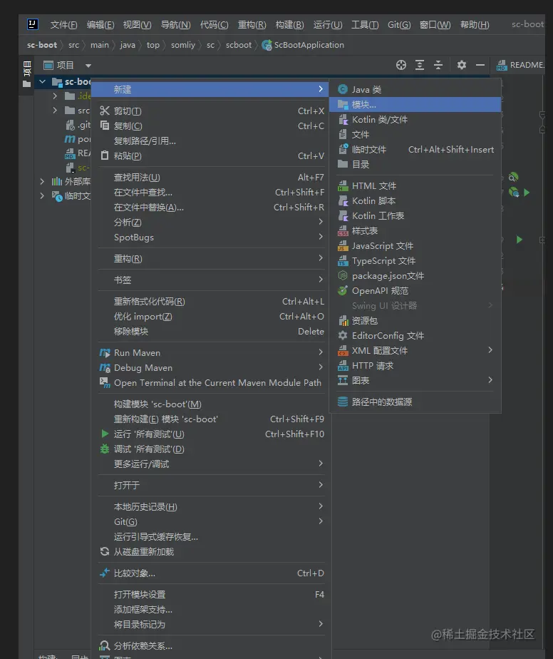553x659 pixels.
Task: Expand the src folder tree node
Action: coord(55,110)
